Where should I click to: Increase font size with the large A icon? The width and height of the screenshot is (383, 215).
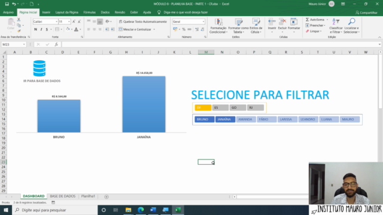pos(74,21)
